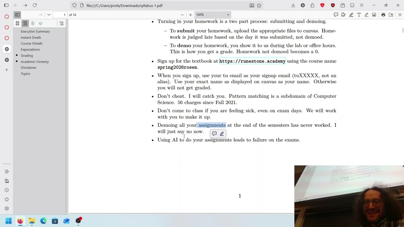Image resolution: width=404 pixels, height=227 pixels.
Task: Click the current outline item button
Action: coord(62,23)
